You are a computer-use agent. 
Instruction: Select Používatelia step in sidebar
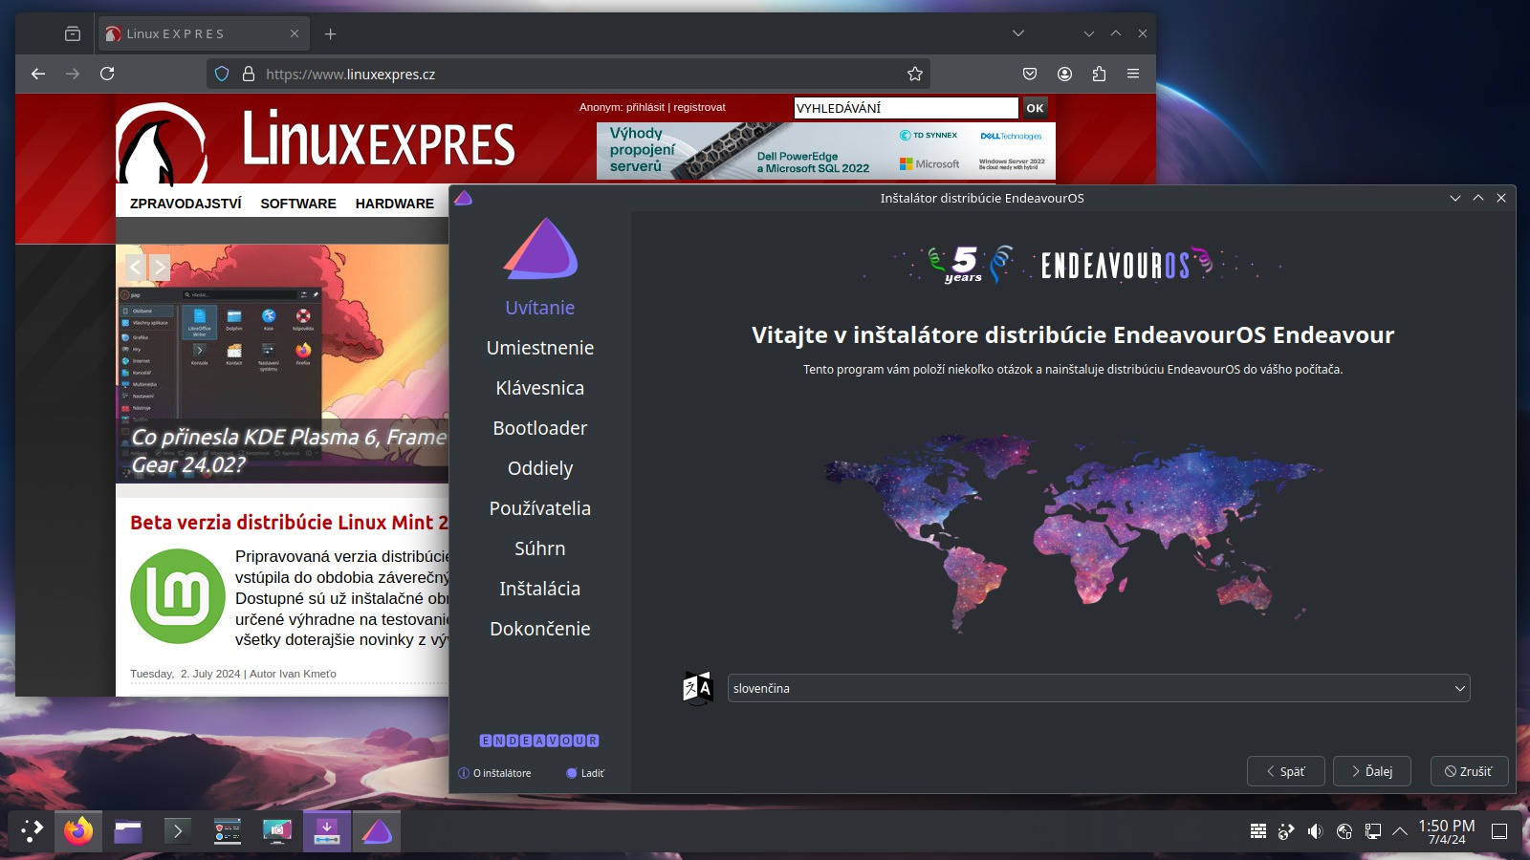point(540,508)
